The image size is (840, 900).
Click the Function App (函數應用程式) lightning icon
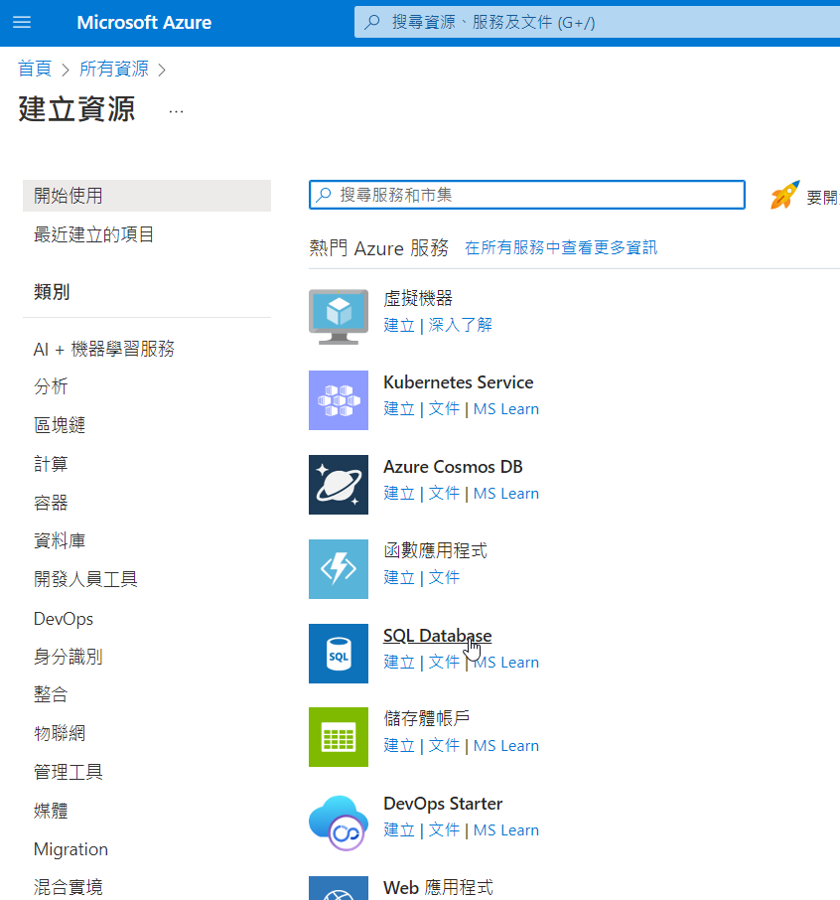pyautogui.click(x=339, y=569)
